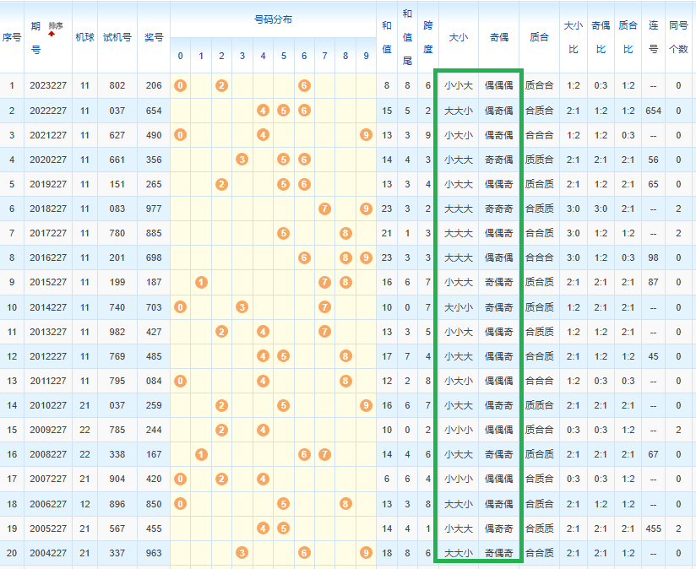Open period 2022227 in the 期号 column
Image resolution: width=696 pixels, height=569 pixels.
pos(46,111)
